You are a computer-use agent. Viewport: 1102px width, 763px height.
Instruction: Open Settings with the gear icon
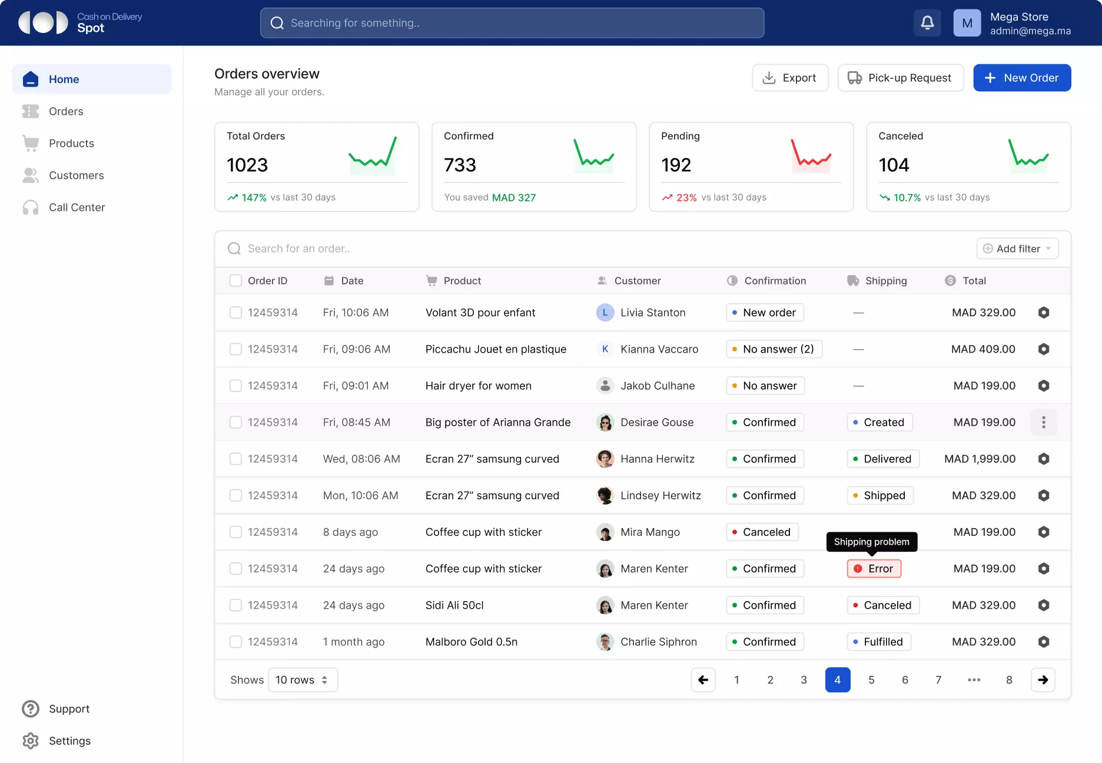30,741
